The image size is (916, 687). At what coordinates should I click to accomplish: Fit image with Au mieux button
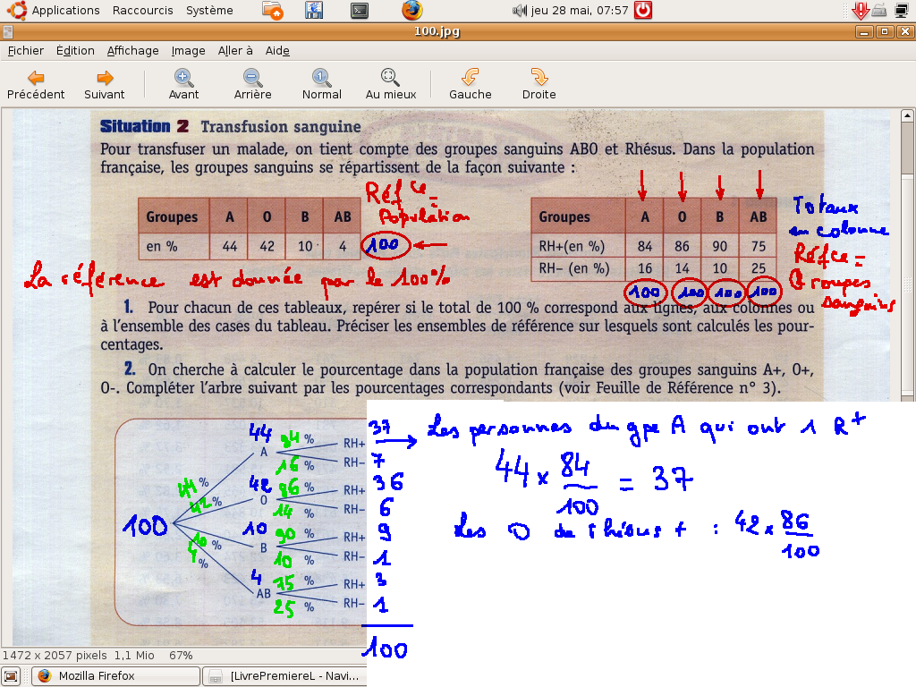(391, 84)
